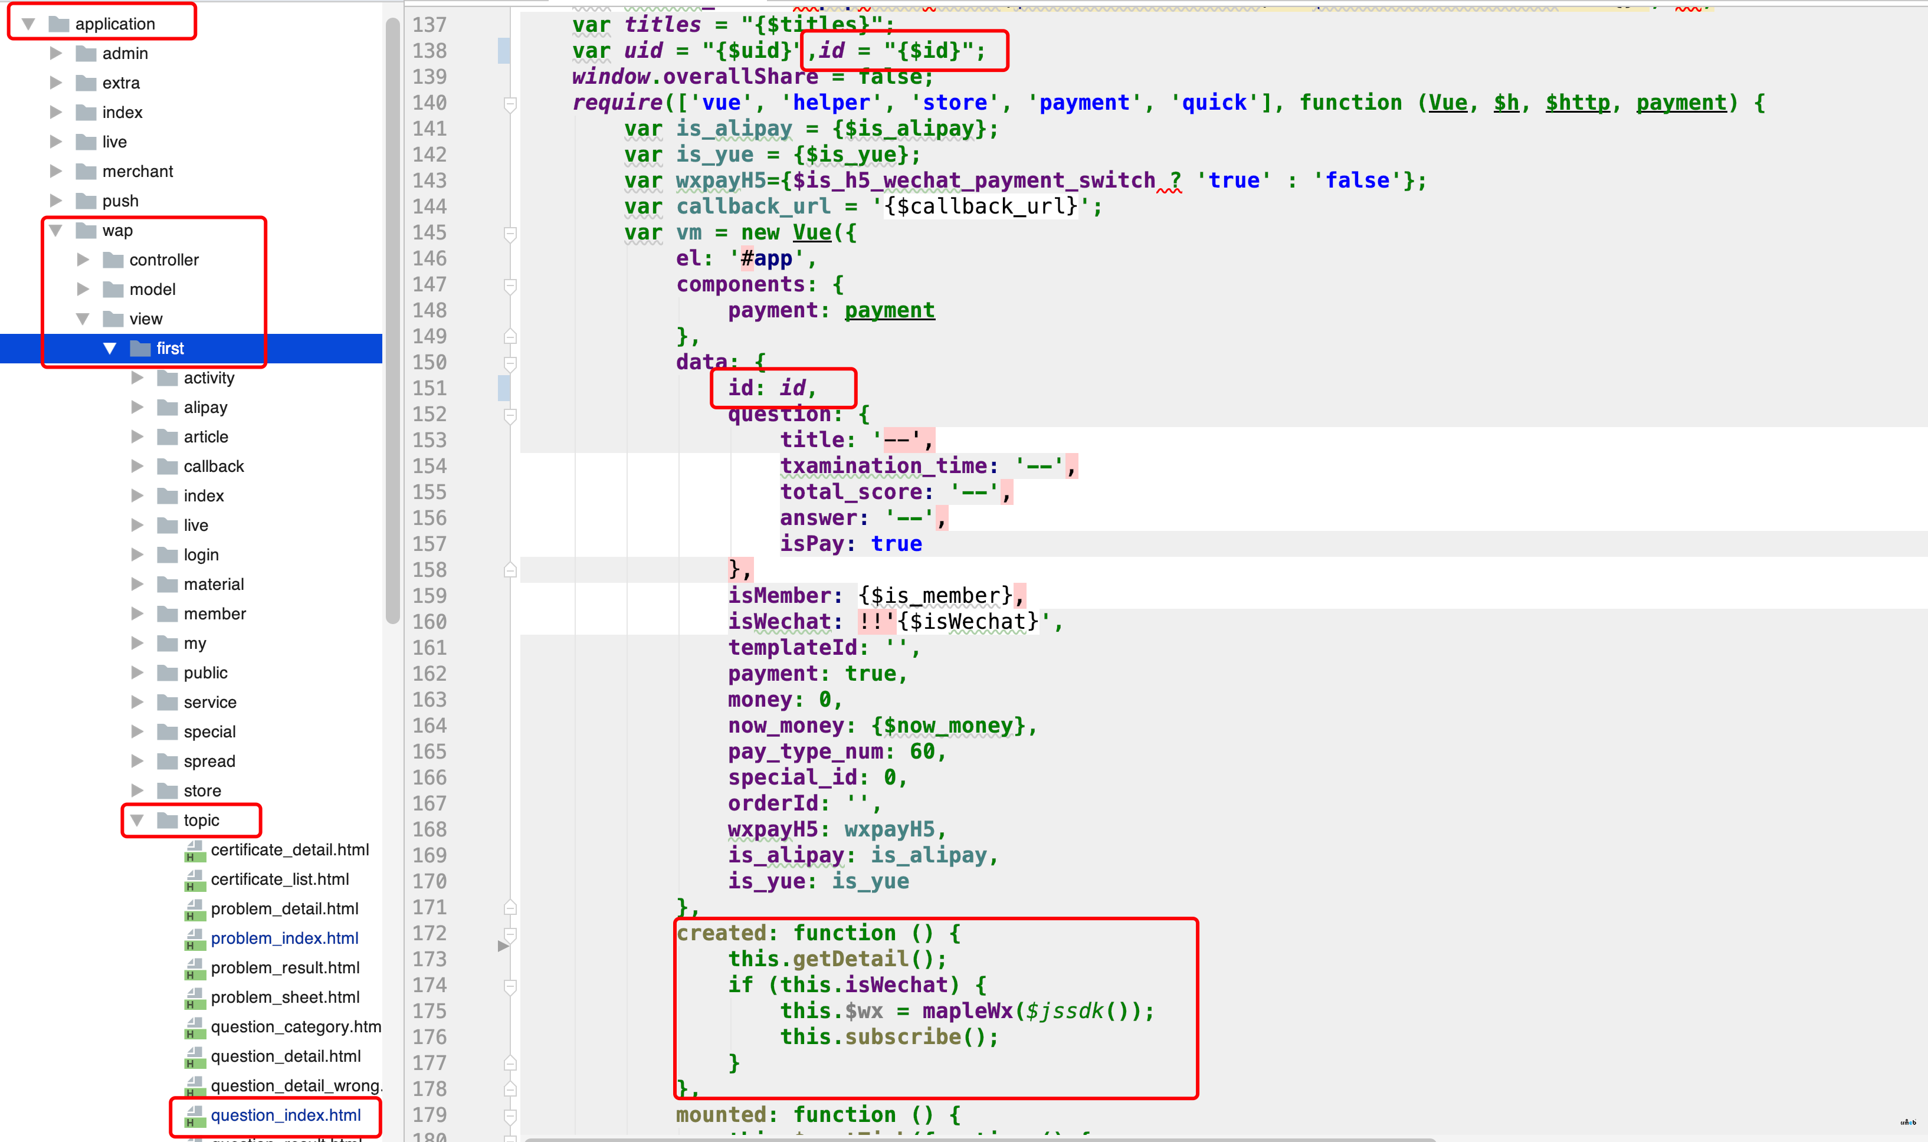Click the member folder icon
Image resolution: width=1928 pixels, height=1142 pixels.
(x=167, y=614)
